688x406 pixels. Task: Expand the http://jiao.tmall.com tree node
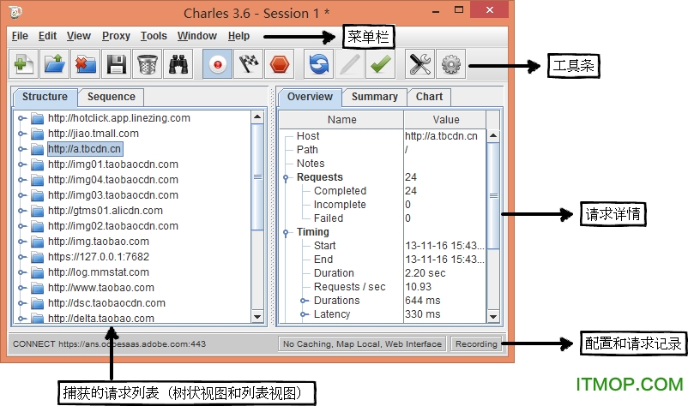click(22, 134)
